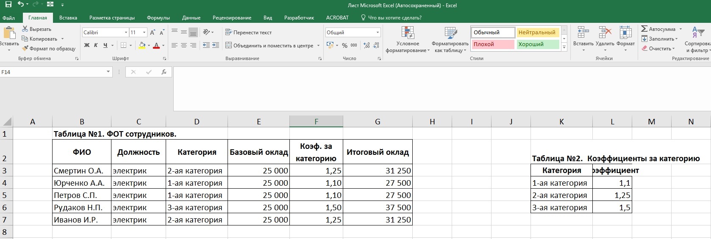This screenshot has width=711, height=239.
Task: Open Conditional Formatting (Условное форматирование)
Action: [x=407, y=39]
